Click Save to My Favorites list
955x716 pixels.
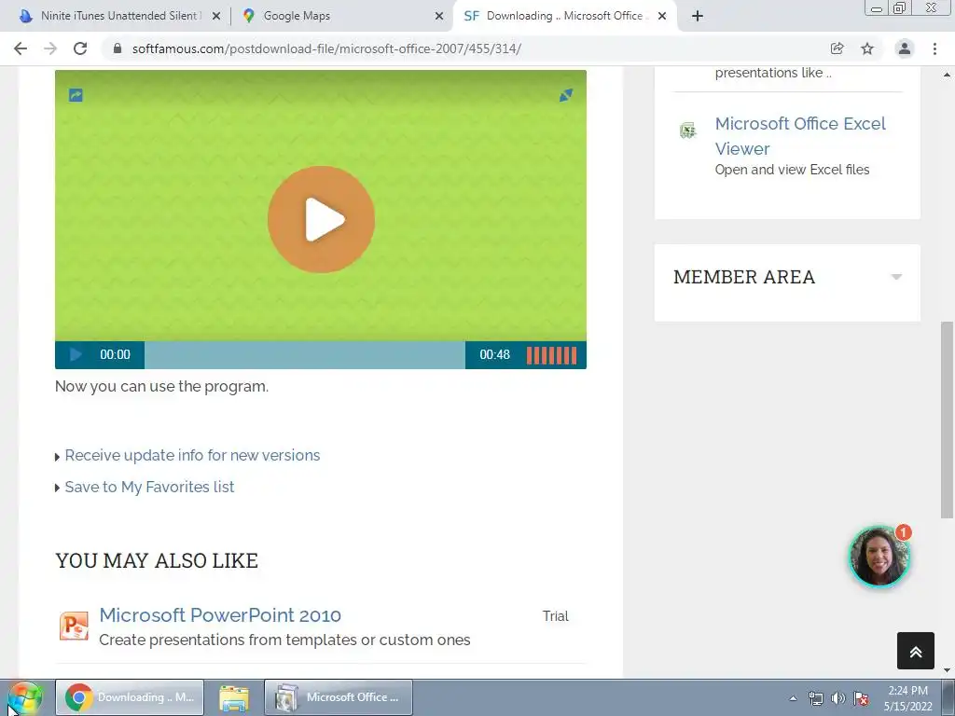149,487
